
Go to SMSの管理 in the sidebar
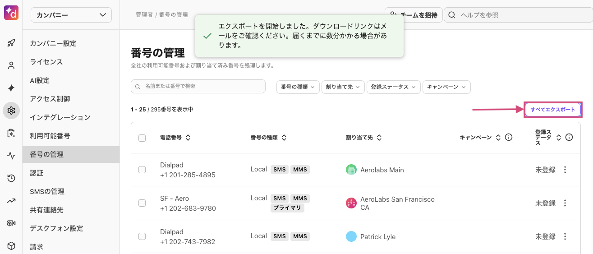(x=47, y=191)
